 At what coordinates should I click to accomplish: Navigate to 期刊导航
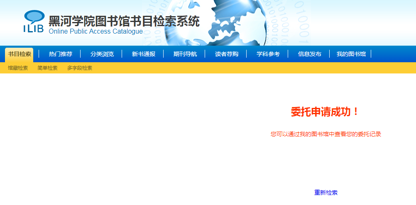click(185, 54)
